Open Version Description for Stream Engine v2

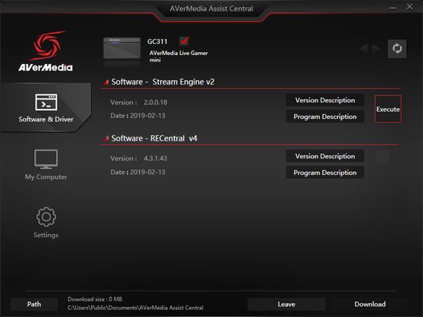click(325, 100)
